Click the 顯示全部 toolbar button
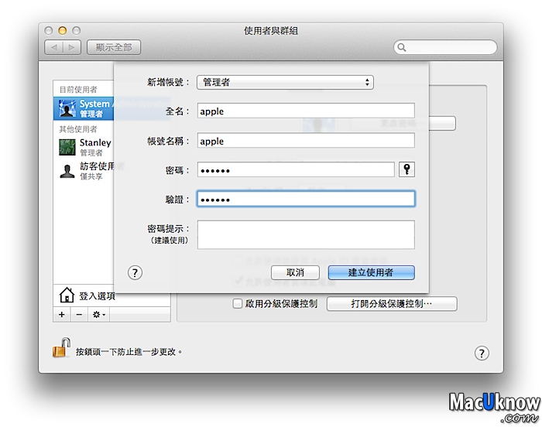 114,47
